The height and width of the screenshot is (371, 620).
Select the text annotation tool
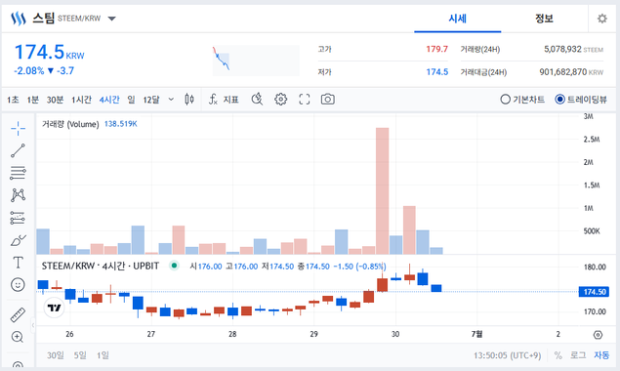click(18, 263)
